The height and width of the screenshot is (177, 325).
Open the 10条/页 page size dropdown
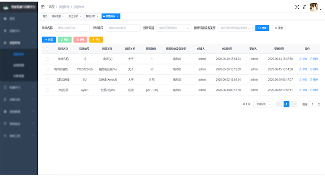(263, 104)
